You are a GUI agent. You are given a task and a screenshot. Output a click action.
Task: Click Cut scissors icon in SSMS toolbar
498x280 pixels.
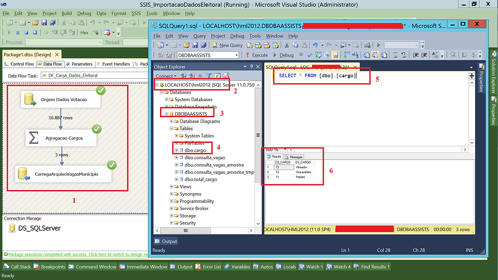point(287,45)
